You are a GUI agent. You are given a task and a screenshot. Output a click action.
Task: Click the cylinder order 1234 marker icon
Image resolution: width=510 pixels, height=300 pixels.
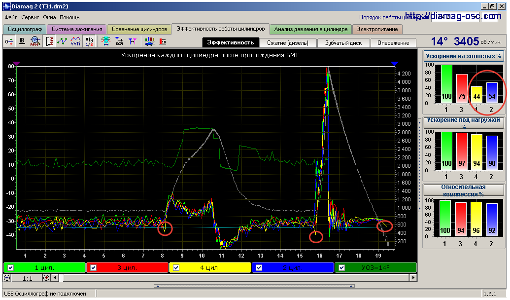tap(119, 41)
